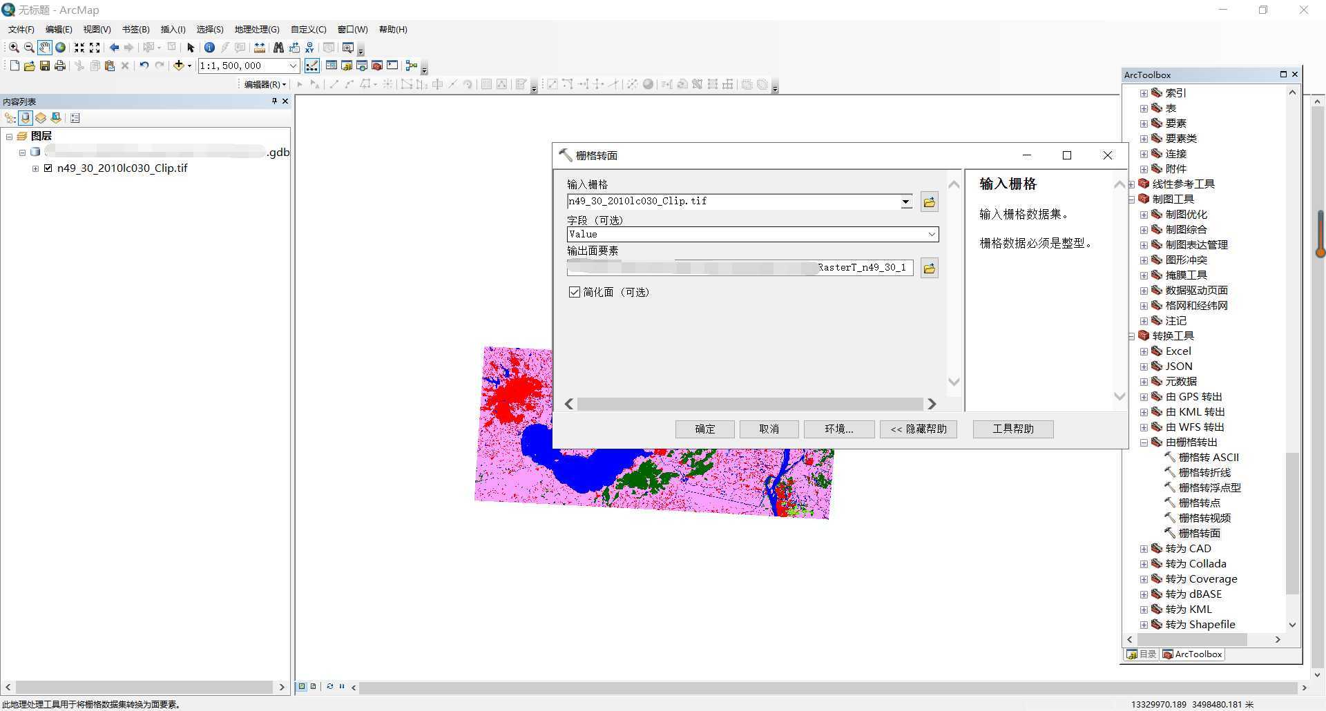Expand the 转为 Shapefile toolset
Viewport: 1326px width, 711px height.
coord(1144,625)
